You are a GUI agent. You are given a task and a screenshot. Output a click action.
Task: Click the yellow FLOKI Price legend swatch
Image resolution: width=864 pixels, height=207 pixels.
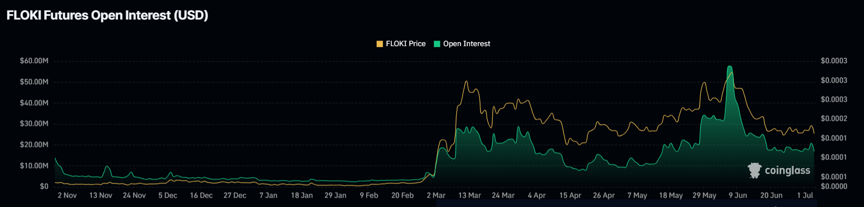380,44
